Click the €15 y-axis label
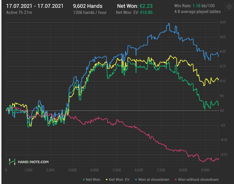The width and height of the screenshot is (234, 184). pos(223,66)
